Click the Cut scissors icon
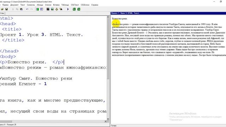This screenshot has width=226, height=127. pos(13,9)
